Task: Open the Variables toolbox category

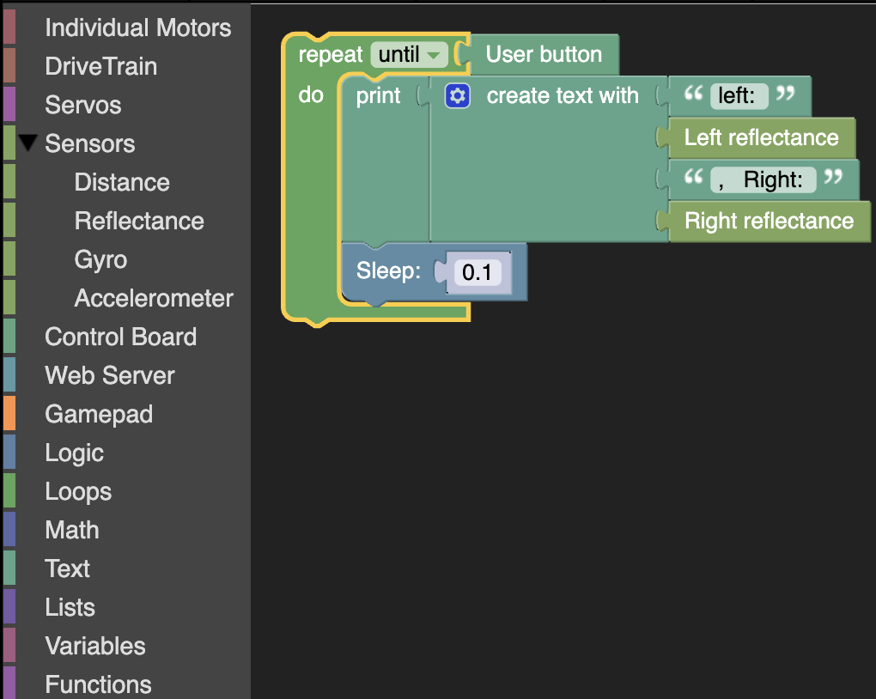Action: (95, 646)
